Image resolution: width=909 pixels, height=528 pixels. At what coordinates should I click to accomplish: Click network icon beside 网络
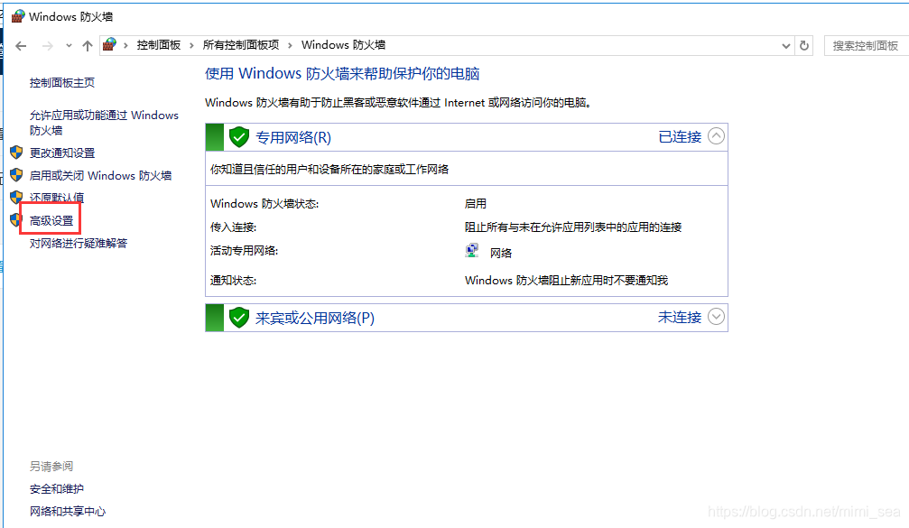point(472,251)
